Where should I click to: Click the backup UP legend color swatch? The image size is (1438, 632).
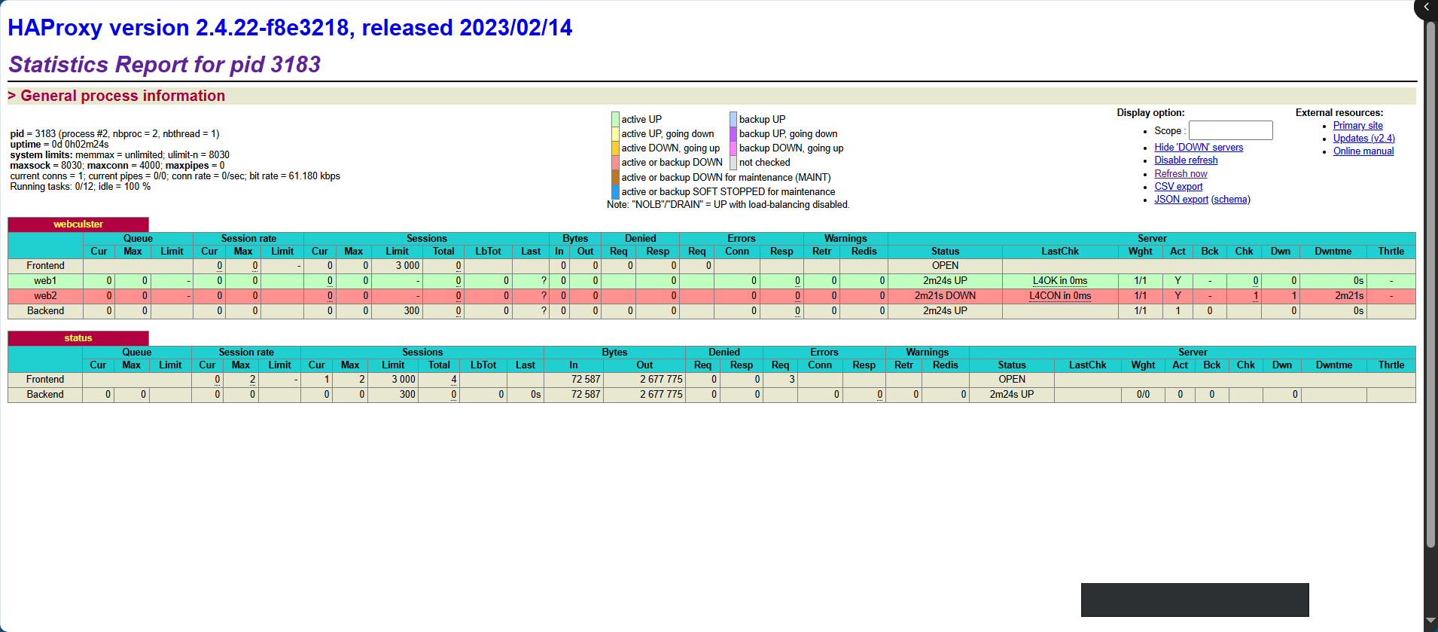click(733, 119)
